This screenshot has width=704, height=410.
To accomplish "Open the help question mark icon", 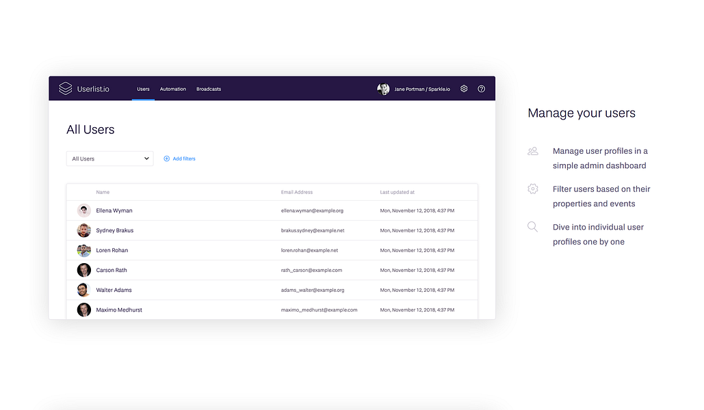I will point(482,89).
